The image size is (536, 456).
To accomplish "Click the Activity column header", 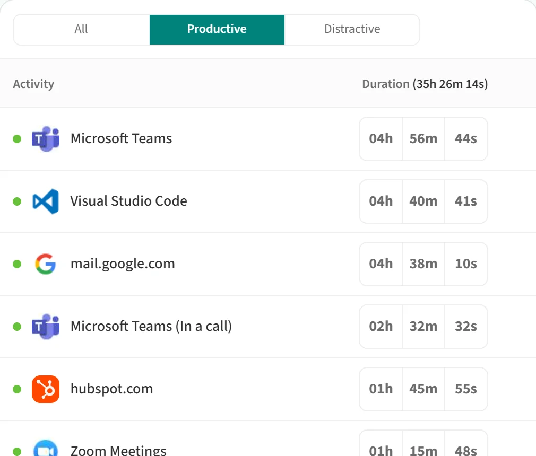I will click(33, 84).
